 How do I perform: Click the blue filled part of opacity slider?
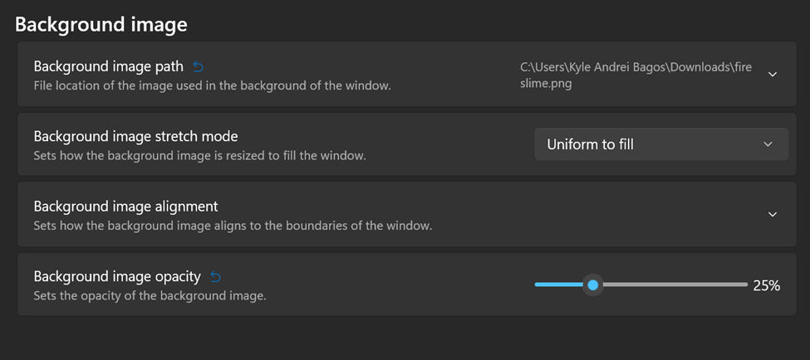559,285
